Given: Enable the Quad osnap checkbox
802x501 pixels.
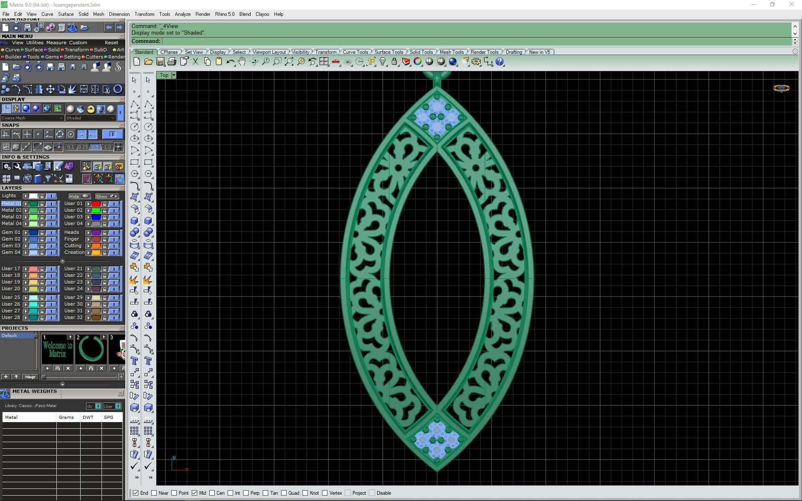Looking at the screenshot, I should (x=284, y=493).
